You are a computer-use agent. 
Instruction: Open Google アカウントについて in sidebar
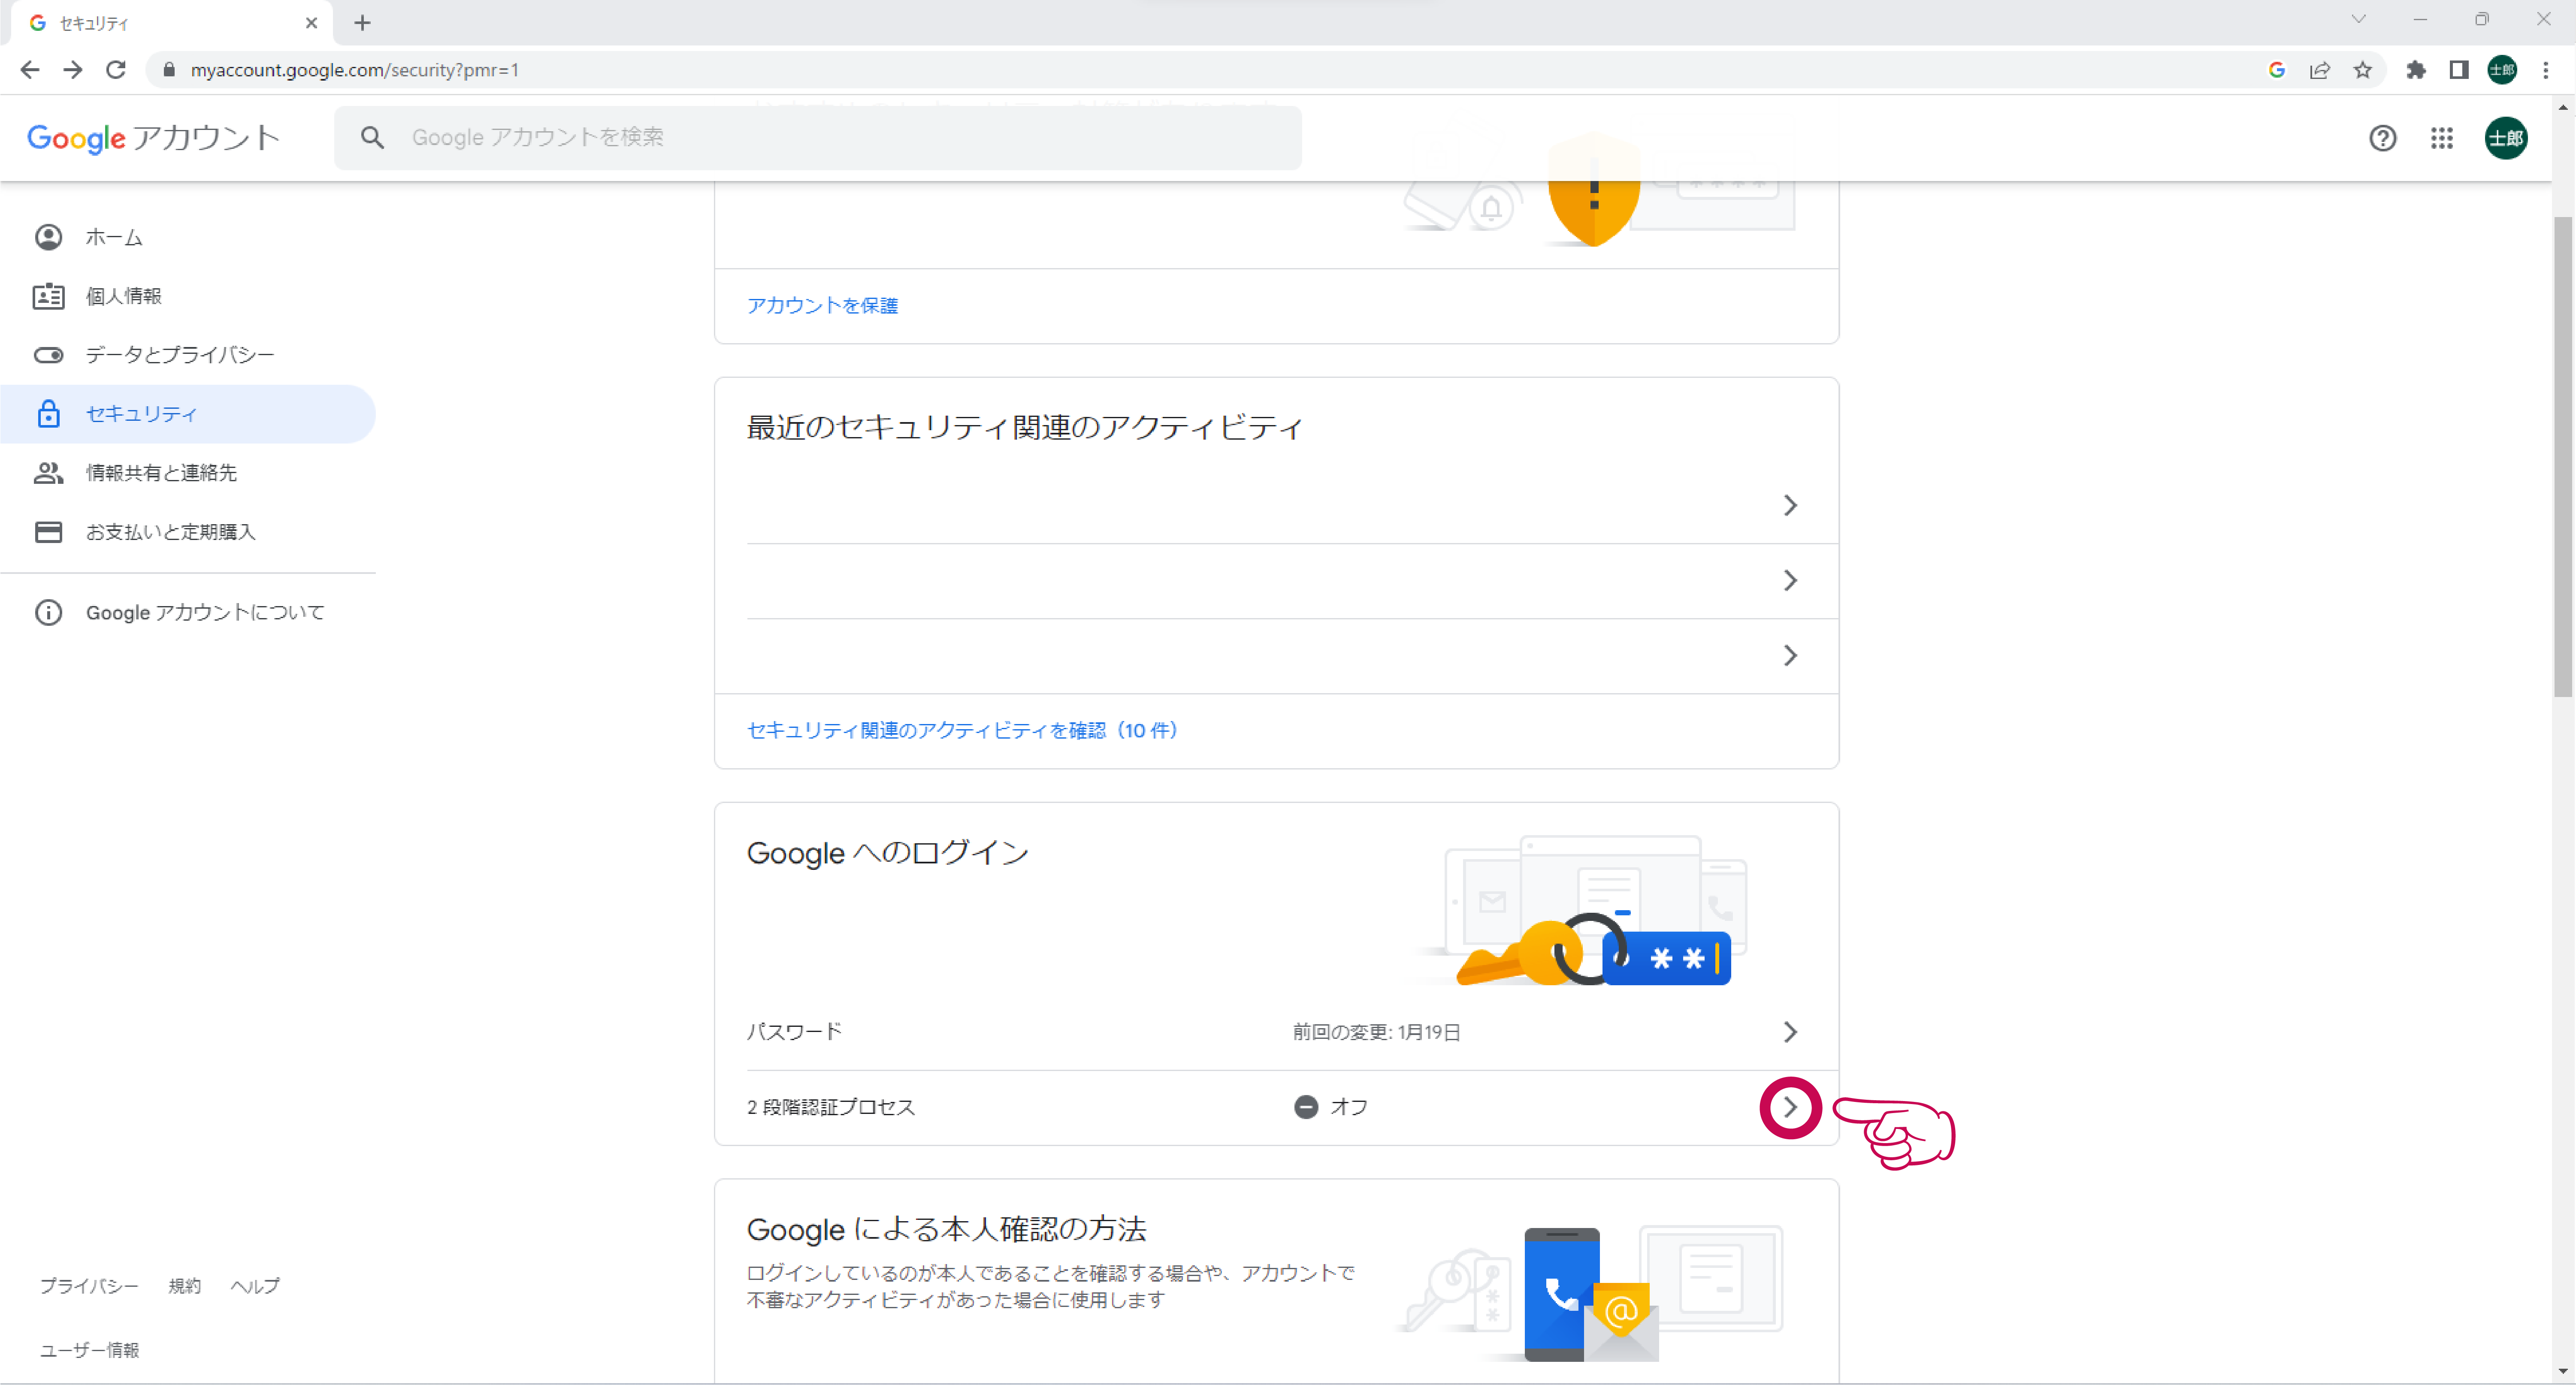click(188, 613)
